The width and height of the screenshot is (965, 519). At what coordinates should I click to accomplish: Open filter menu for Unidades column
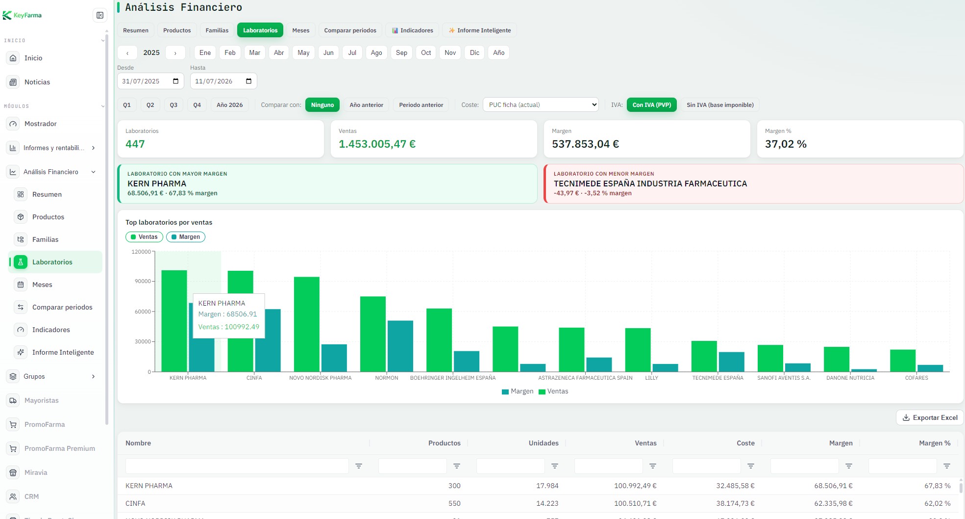click(555, 466)
